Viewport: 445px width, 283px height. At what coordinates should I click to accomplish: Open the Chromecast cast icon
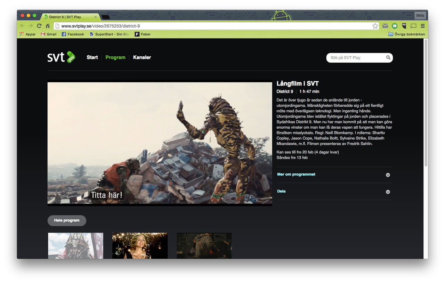pos(413,26)
